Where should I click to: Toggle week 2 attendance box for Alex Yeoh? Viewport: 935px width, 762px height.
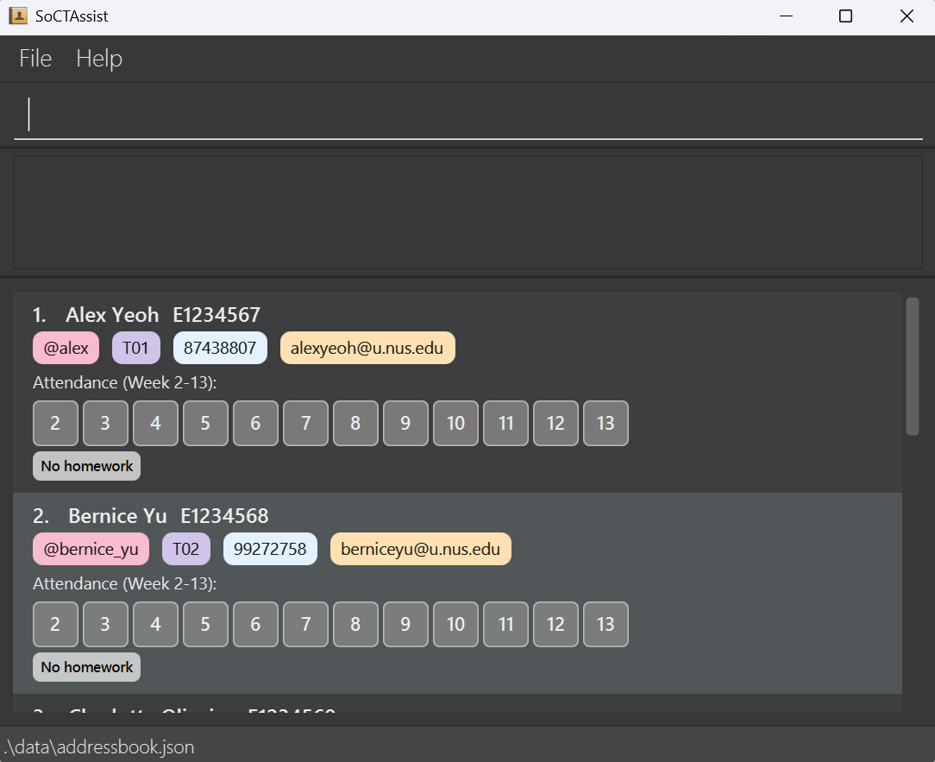tap(55, 423)
